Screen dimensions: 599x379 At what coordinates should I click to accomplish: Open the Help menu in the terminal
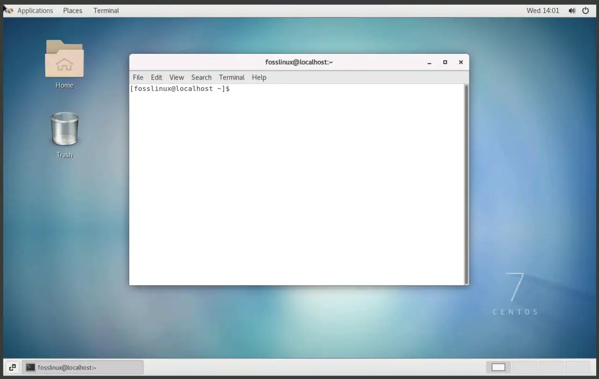click(259, 77)
